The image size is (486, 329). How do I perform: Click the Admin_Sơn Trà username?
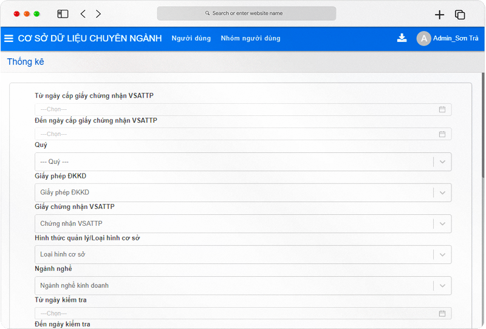[x=456, y=38]
